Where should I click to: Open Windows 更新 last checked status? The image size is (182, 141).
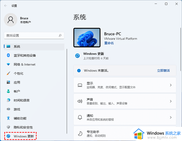92,56
